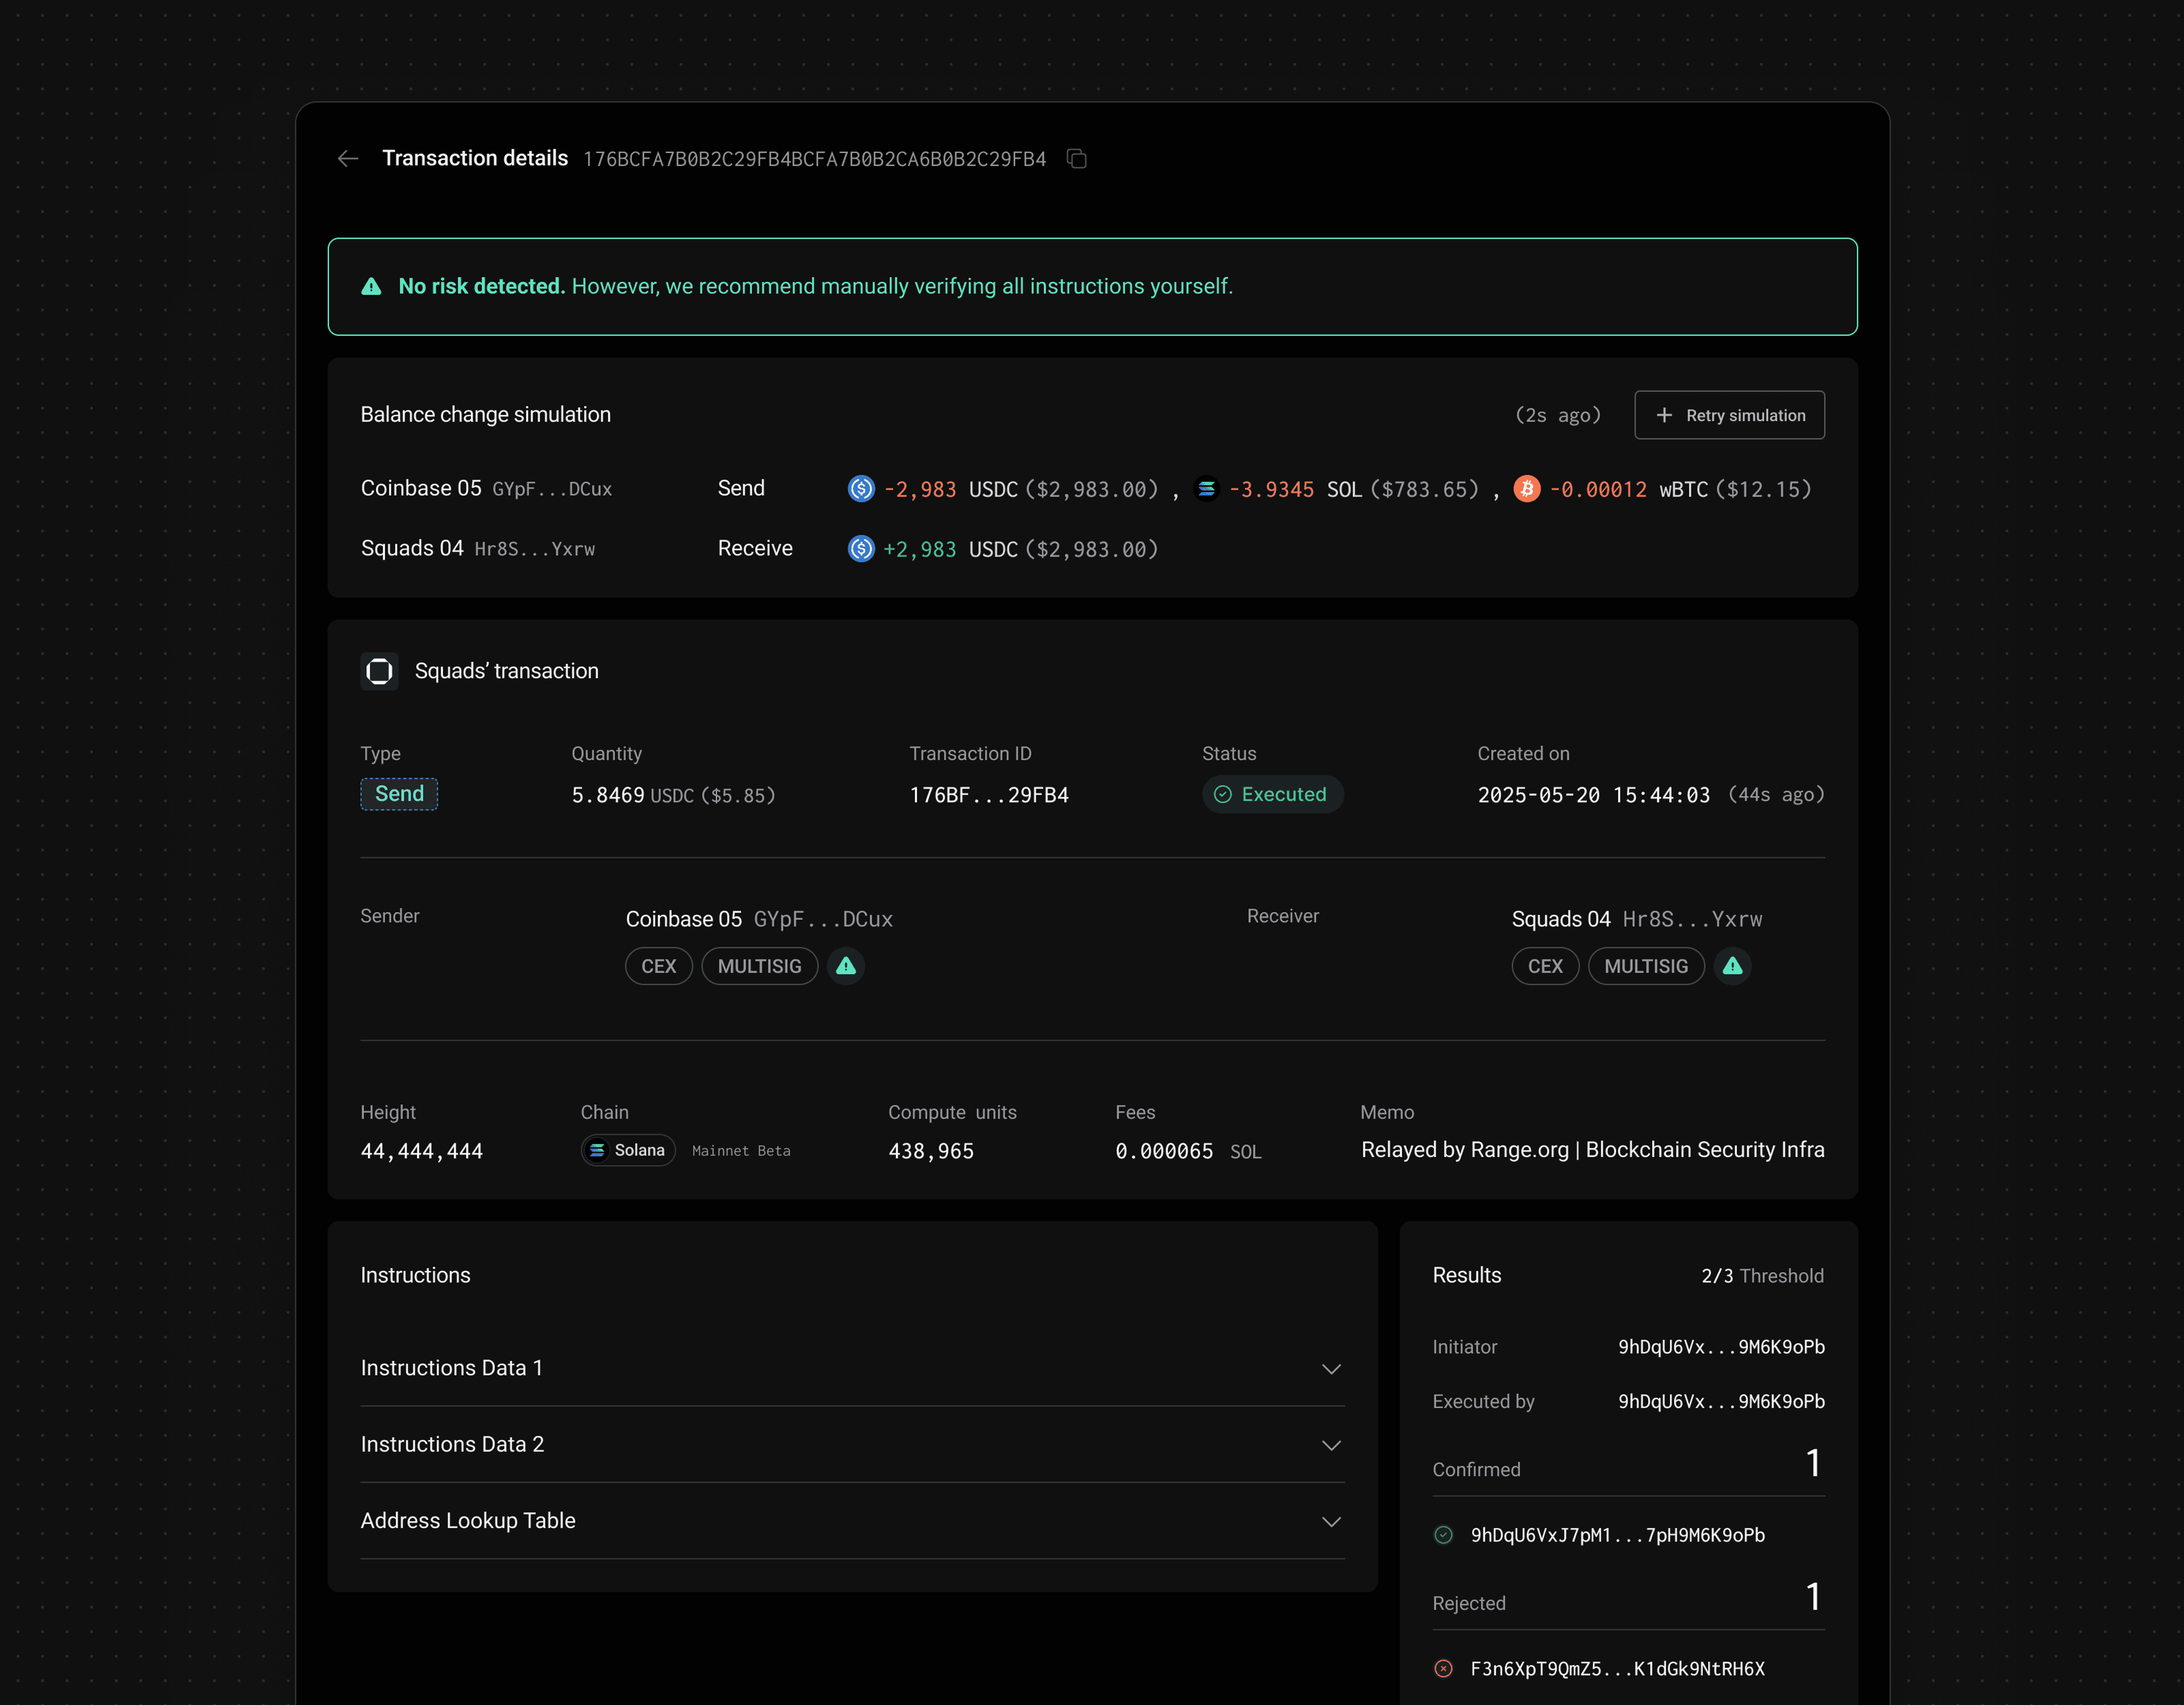Click the Transaction ID 176BF...29FB4
2184x1705 pixels.
point(989,795)
